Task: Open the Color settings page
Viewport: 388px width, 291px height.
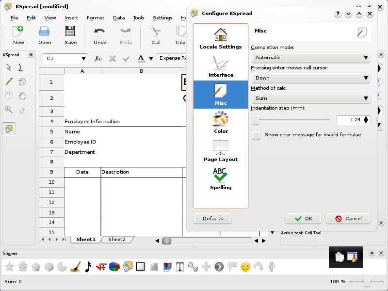Action: click(221, 123)
